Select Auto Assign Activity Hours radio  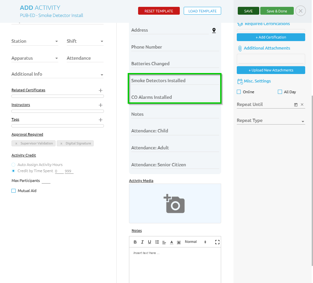pyautogui.click(x=13, y=165)
